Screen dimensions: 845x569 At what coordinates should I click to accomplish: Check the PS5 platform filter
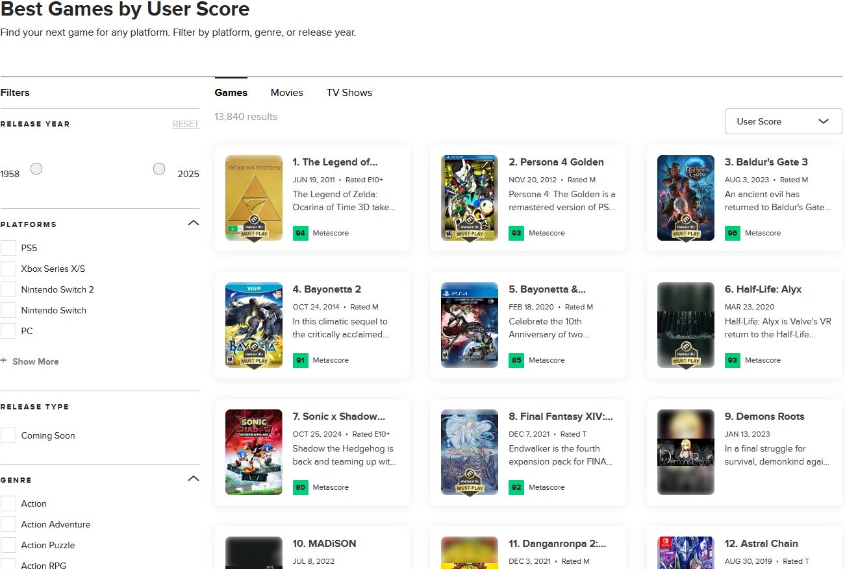[8, 248]
